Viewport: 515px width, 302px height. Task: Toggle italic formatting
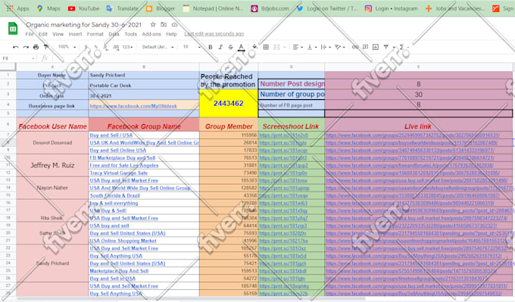click(220, 47)
